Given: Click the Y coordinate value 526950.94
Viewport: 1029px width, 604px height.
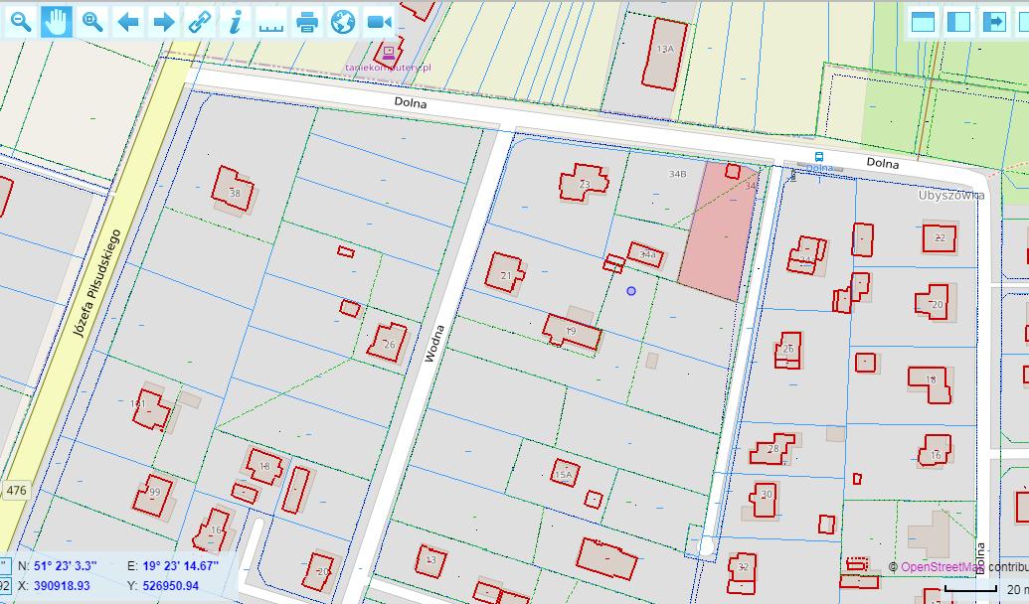Looking at the screenshot, I should pyautogui.click(x=171, y=586).
